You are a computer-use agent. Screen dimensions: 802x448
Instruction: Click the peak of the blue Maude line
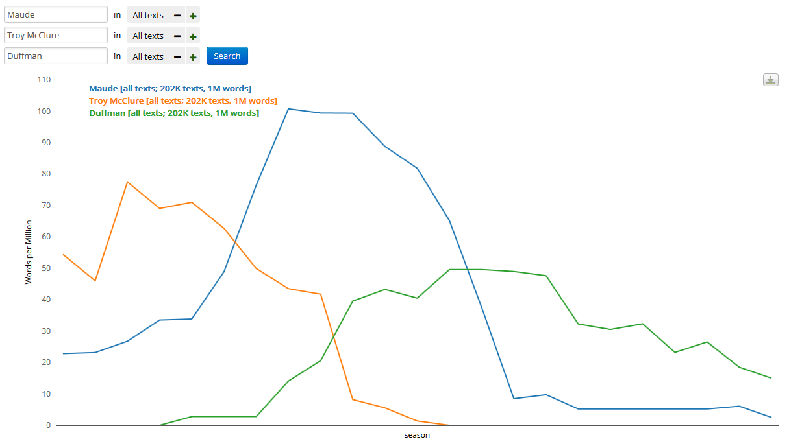click(288, 109)
